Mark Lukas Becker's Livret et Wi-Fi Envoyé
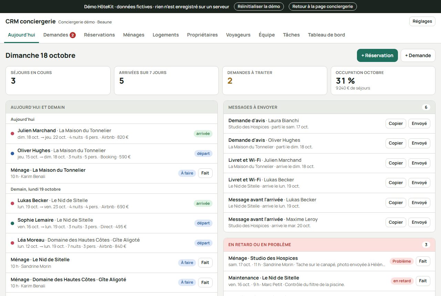Screen dimensions: 441x296 click(x=419, y=183)
